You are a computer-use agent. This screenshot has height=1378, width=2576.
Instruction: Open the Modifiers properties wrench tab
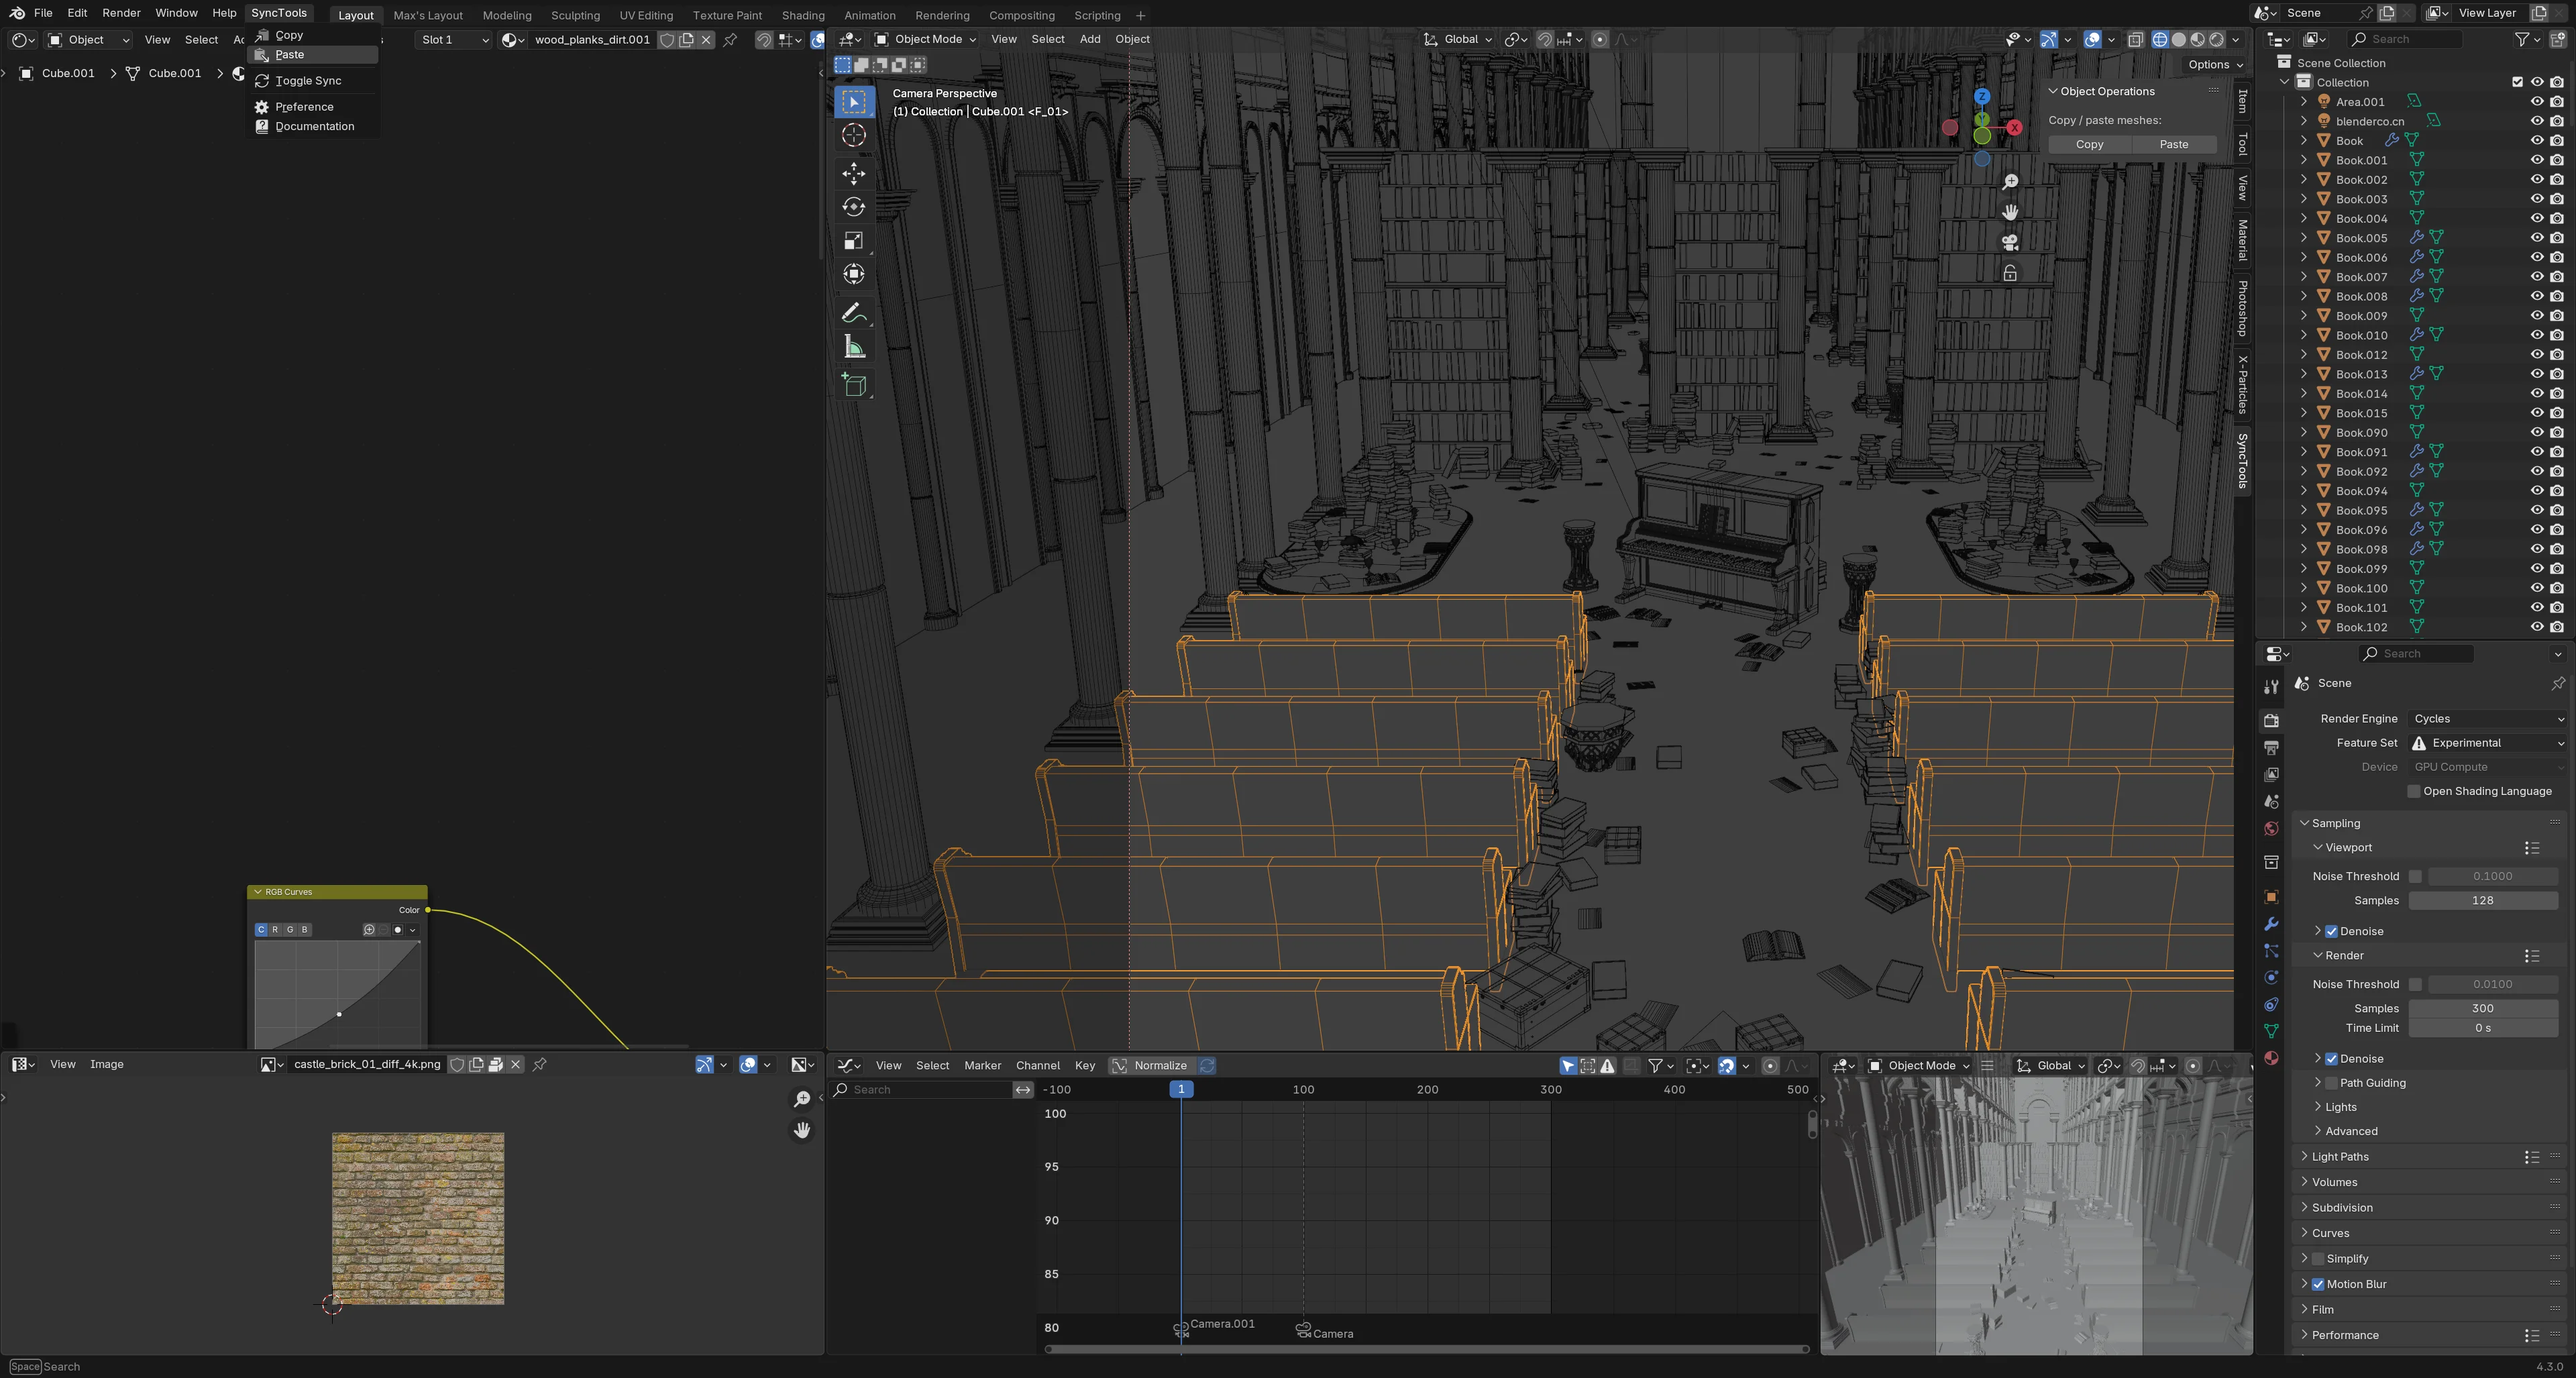tap(2271, 923)
